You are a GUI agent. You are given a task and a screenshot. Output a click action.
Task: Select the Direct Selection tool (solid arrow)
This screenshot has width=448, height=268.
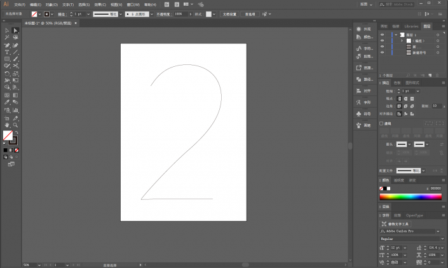pyautogui.click(x=15, y=31)
